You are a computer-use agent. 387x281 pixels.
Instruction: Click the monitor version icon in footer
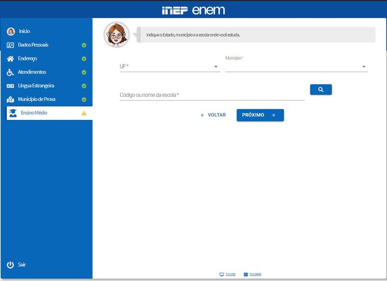(x=222, y=274)
